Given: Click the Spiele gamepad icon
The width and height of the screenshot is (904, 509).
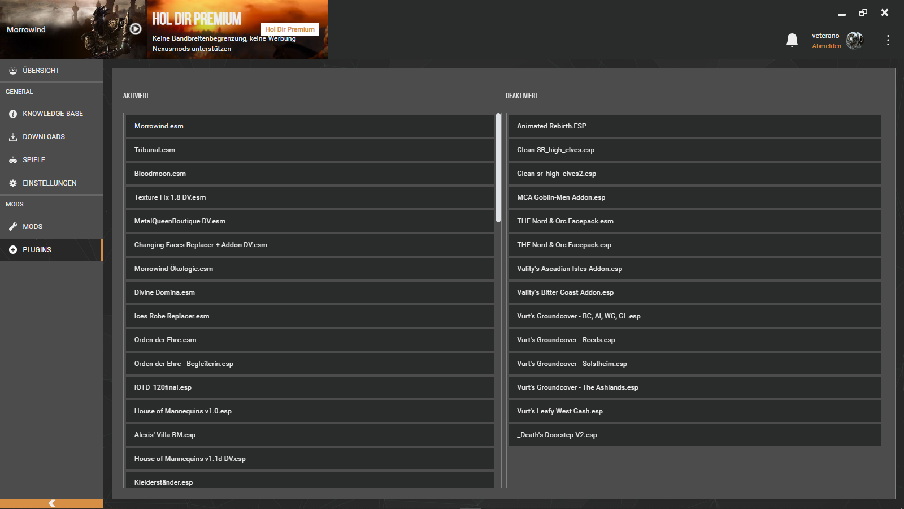Looking at the screenshot, I should coord(13,160).
